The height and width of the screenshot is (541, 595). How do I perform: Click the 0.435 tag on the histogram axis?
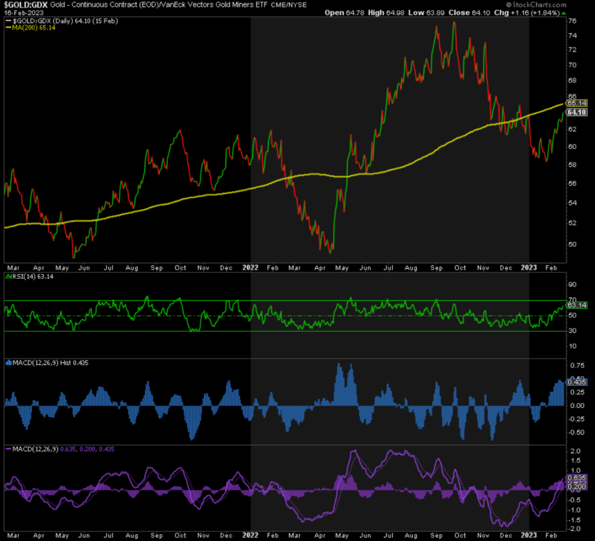click(x=577, y=382)
